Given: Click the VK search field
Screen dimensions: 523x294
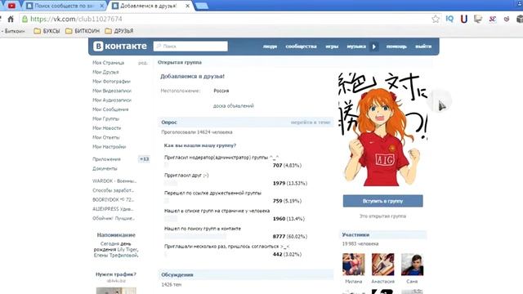Looking at the screenshot, I should 190,47.
